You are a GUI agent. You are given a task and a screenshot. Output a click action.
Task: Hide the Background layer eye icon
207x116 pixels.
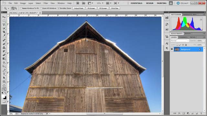[172, 49]
